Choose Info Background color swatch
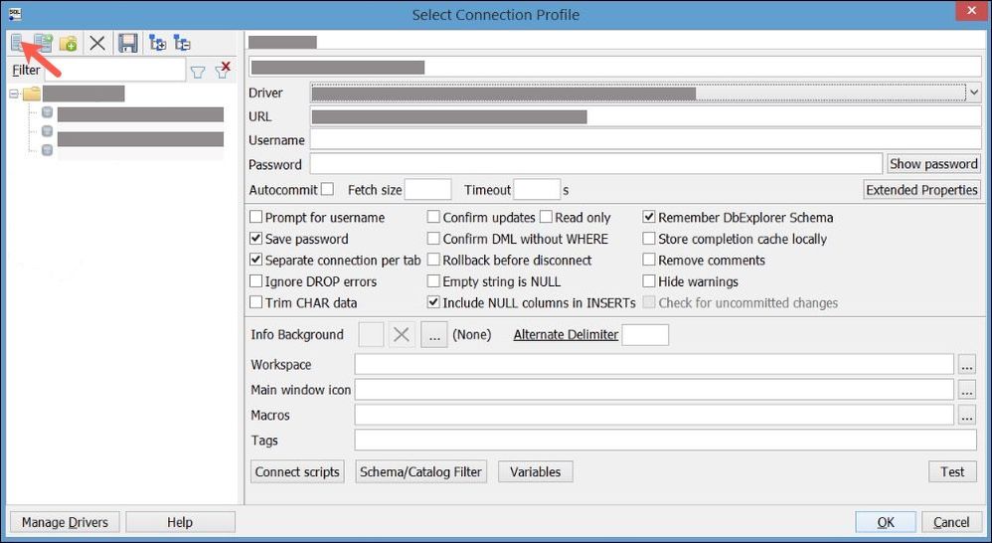This screenshot has width=992, height=543. click(371, 335)
